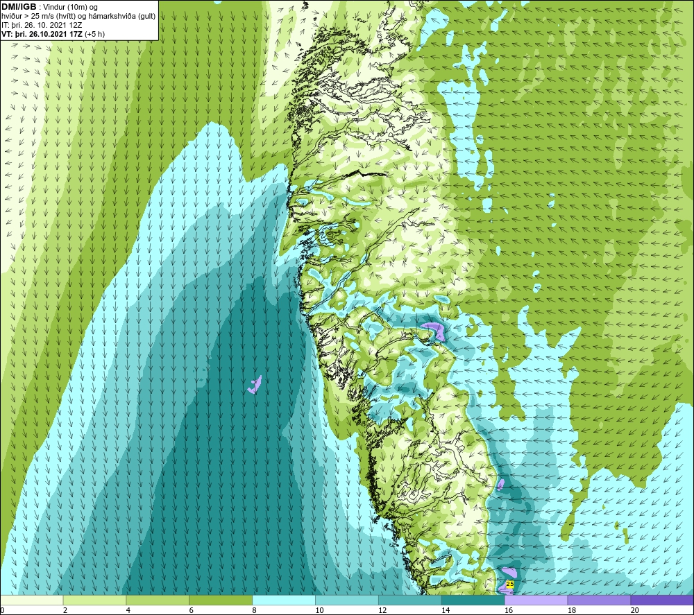Viewport: 694px width, 615px height.
Task: Click the legend scale label '12'
Action: (x=382, y=610)
